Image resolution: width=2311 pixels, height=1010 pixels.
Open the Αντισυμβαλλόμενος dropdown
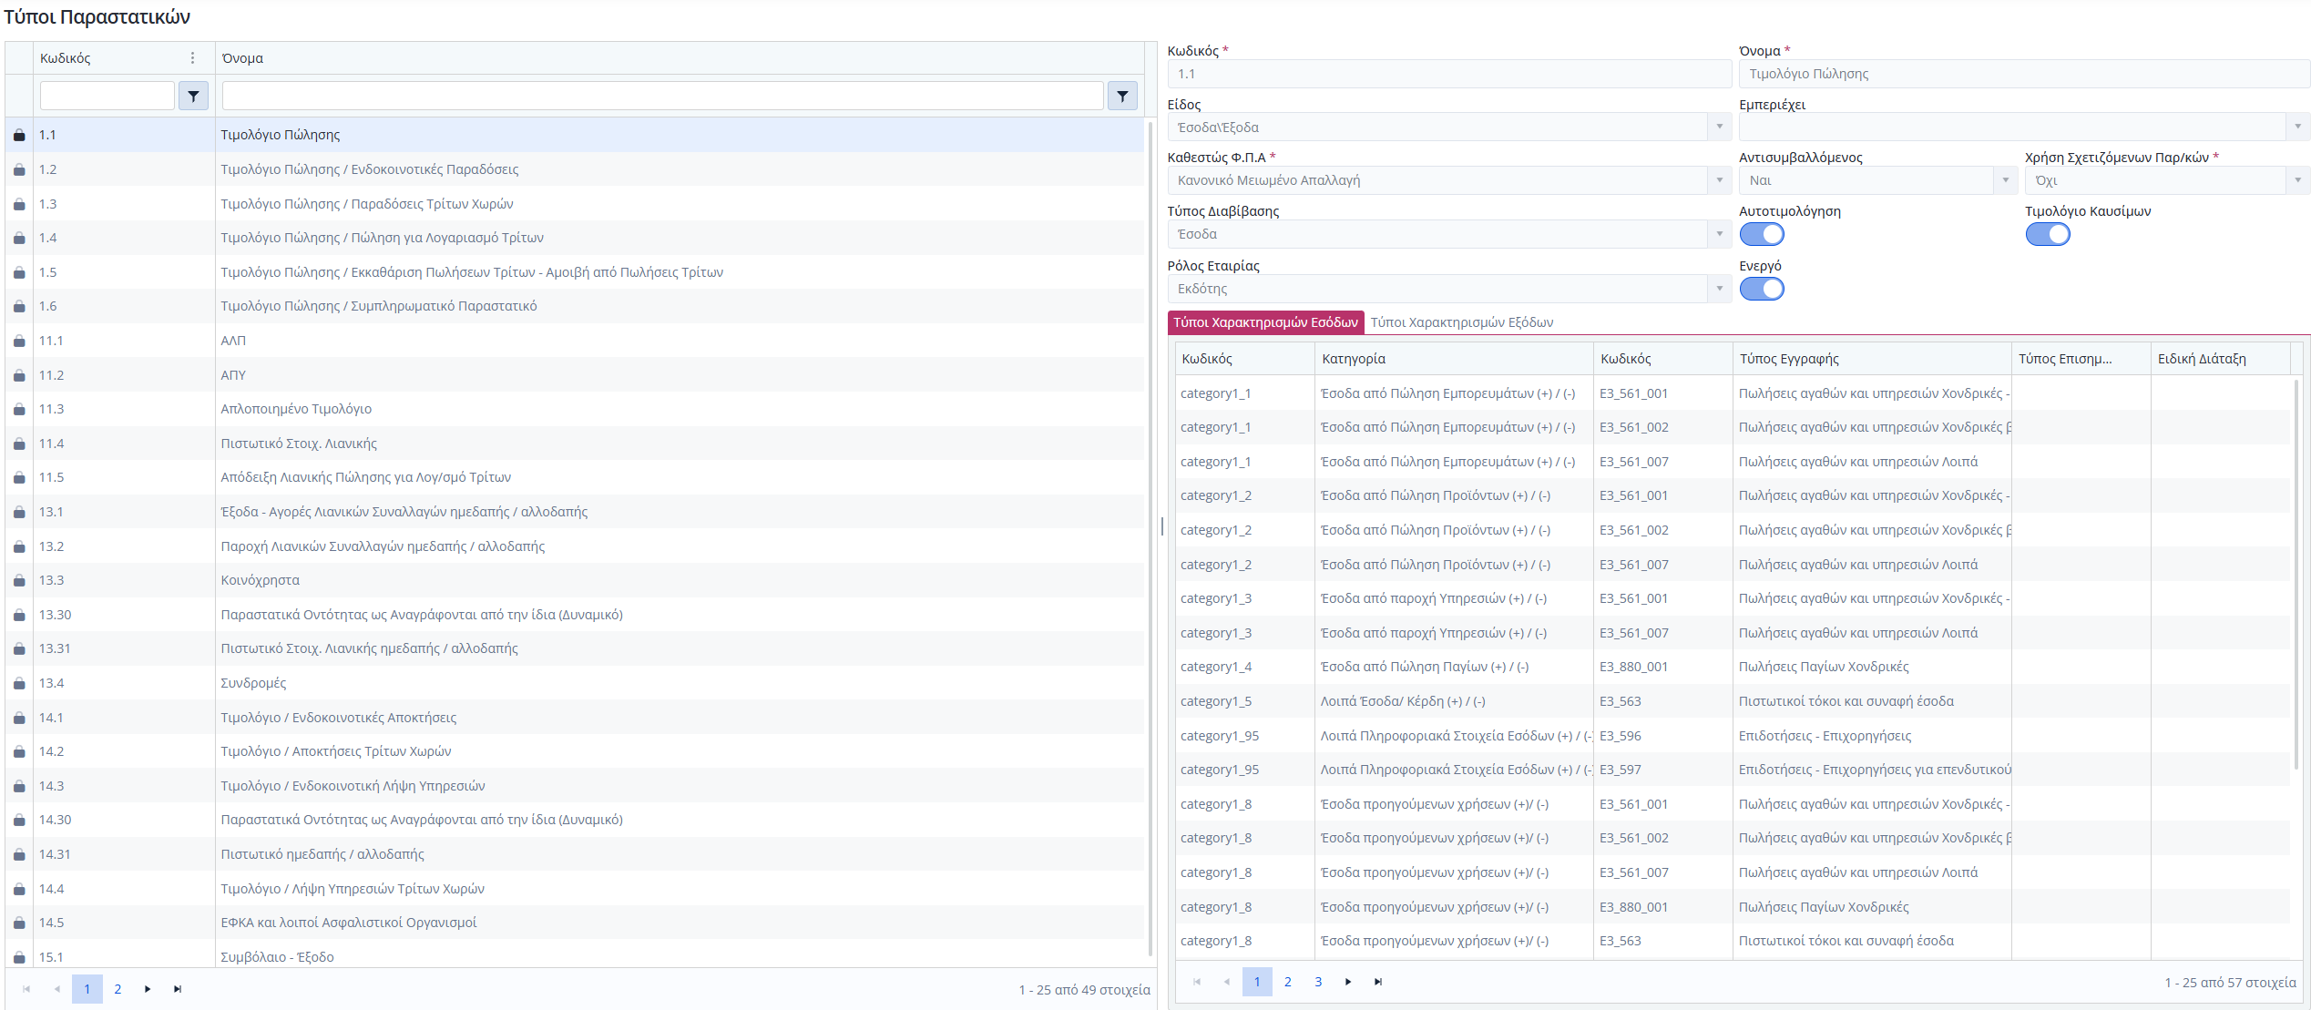(x=2005, y=180)
